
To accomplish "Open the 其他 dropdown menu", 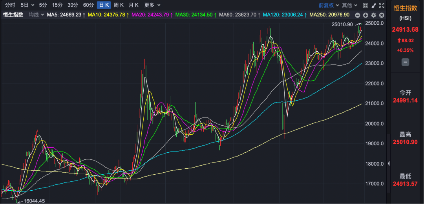I will click(350, 5).
